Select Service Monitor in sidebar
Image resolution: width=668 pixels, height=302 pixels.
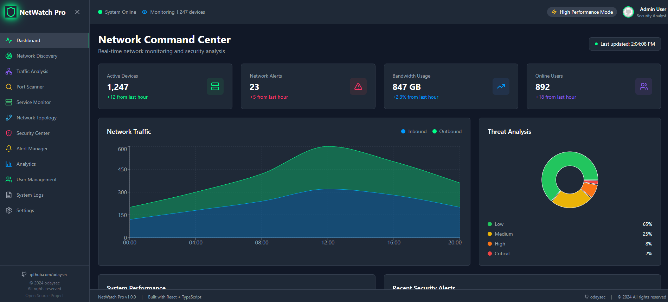point(45,102)
